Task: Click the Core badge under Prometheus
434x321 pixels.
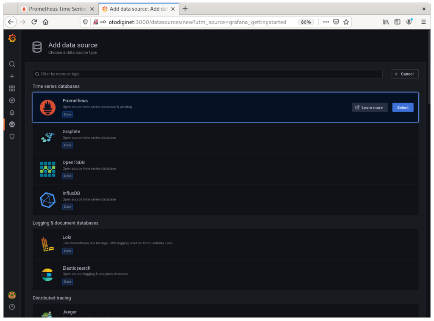Action: click(67, 114)
